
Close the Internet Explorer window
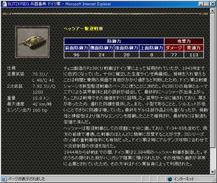tap(212, 4)
